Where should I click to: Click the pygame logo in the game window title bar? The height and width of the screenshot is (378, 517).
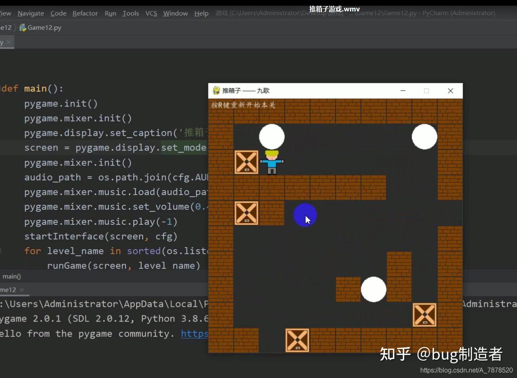point(216,90)
